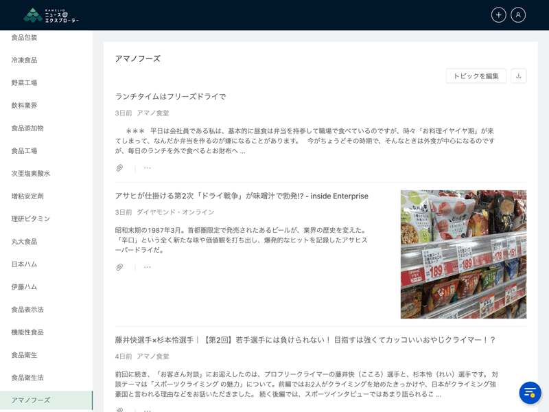
Task: Open the user account icon
Action: click(x=518, y=15)
